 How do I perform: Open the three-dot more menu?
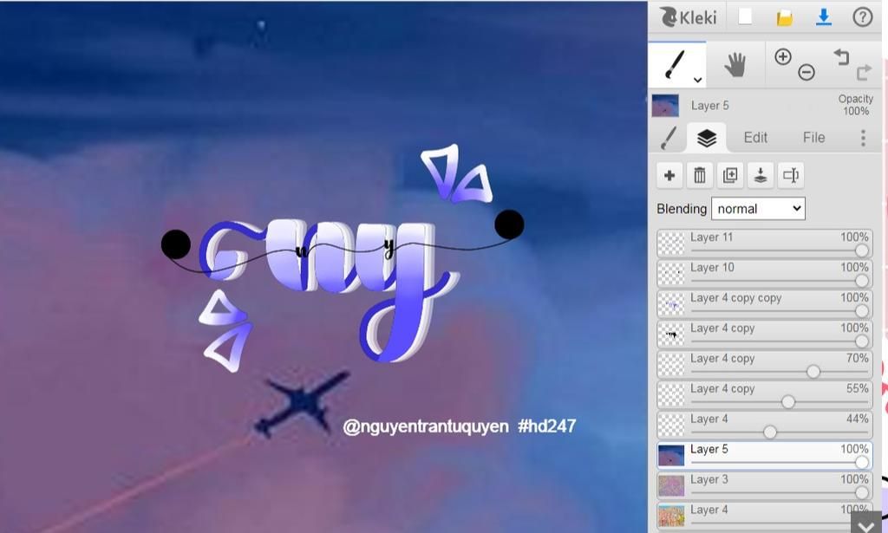click(863, 138)
